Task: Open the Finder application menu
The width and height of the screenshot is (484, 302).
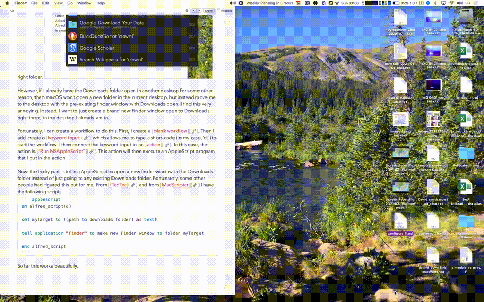Action: (20, 3)
